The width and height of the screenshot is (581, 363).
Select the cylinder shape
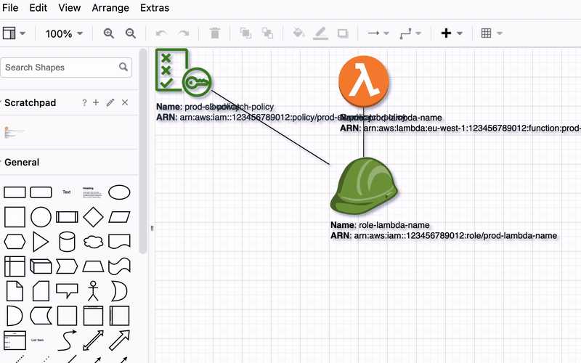coord(67,242)
